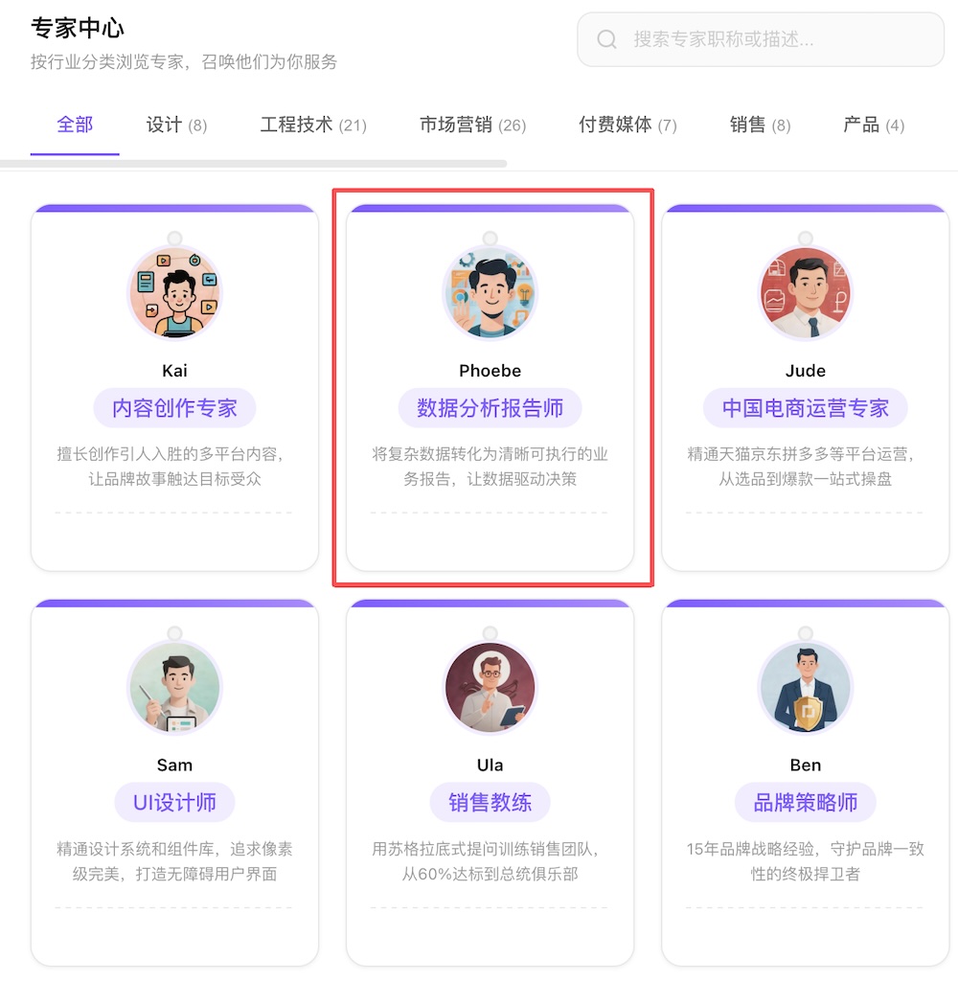Viewport: 958px width, 982px height.
Task: Open Sam's avatar icon
Action: [x=174, y=686]
